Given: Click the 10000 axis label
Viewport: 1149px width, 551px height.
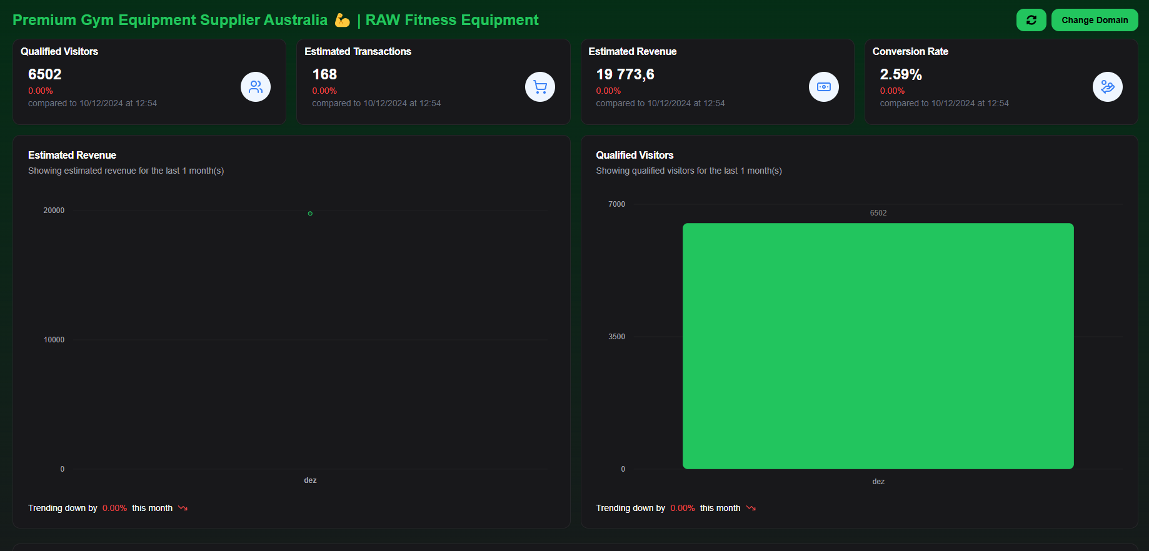Looking at the screenshot, I should [54, 340].
